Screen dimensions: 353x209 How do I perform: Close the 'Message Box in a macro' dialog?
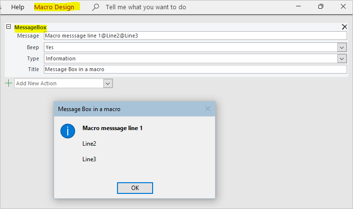pos(208,109)
